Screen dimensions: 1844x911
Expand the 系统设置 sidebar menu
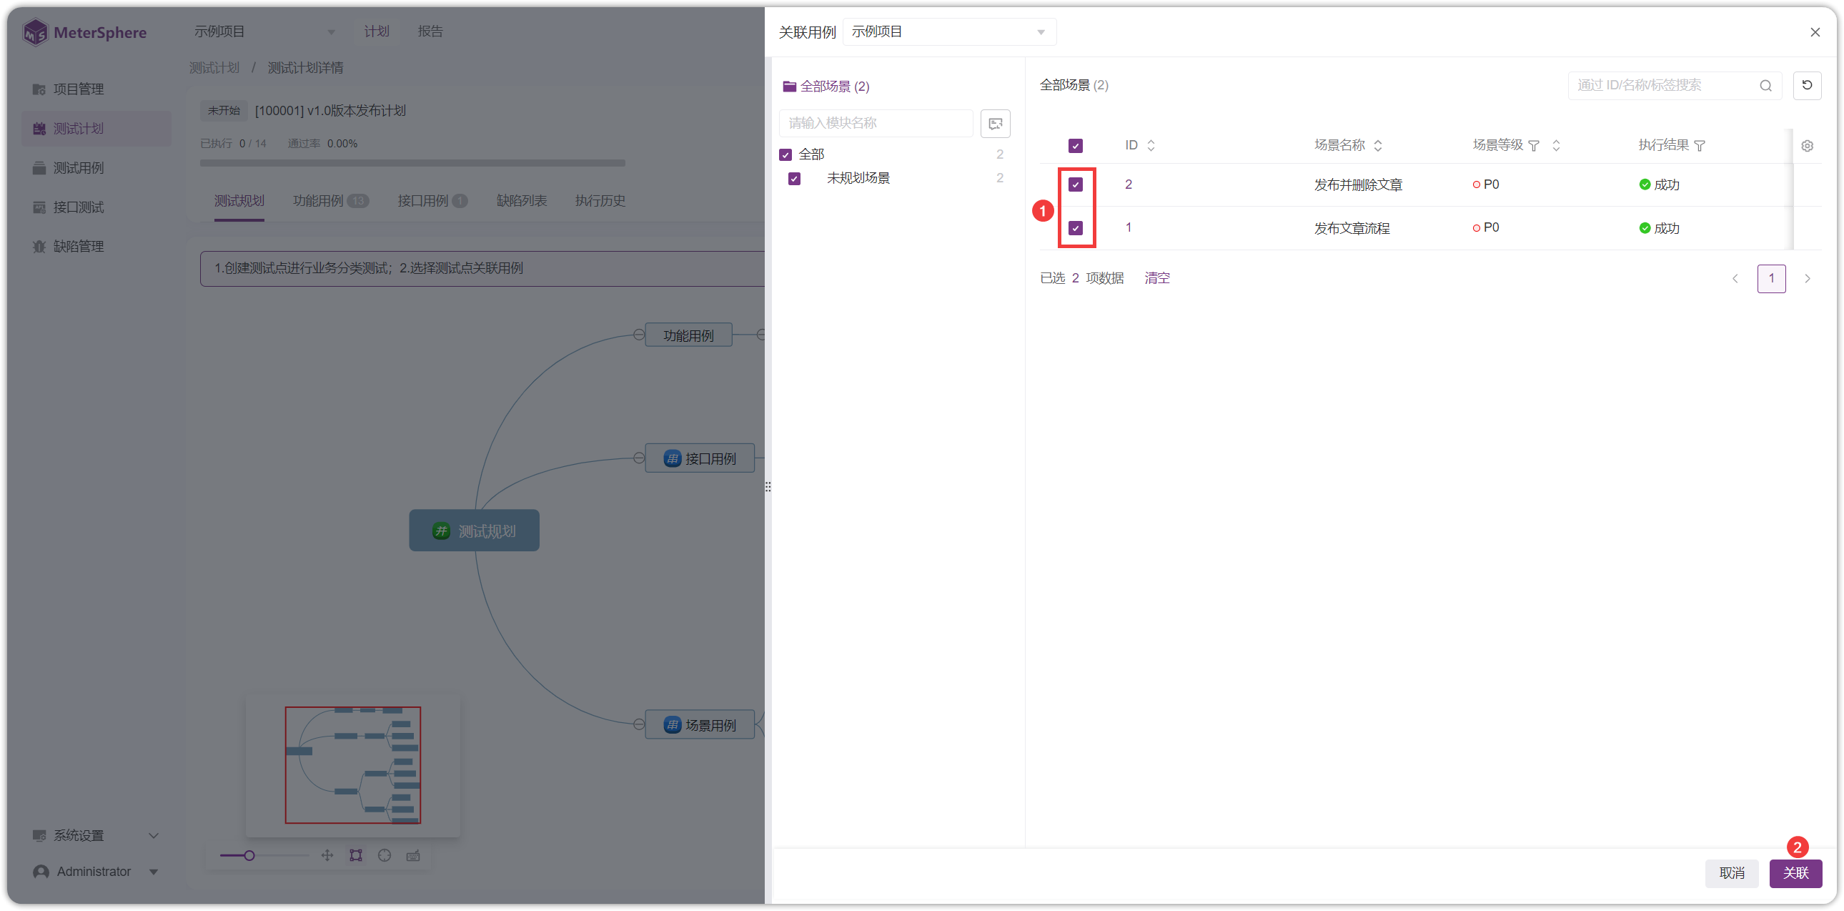point(95,835)
